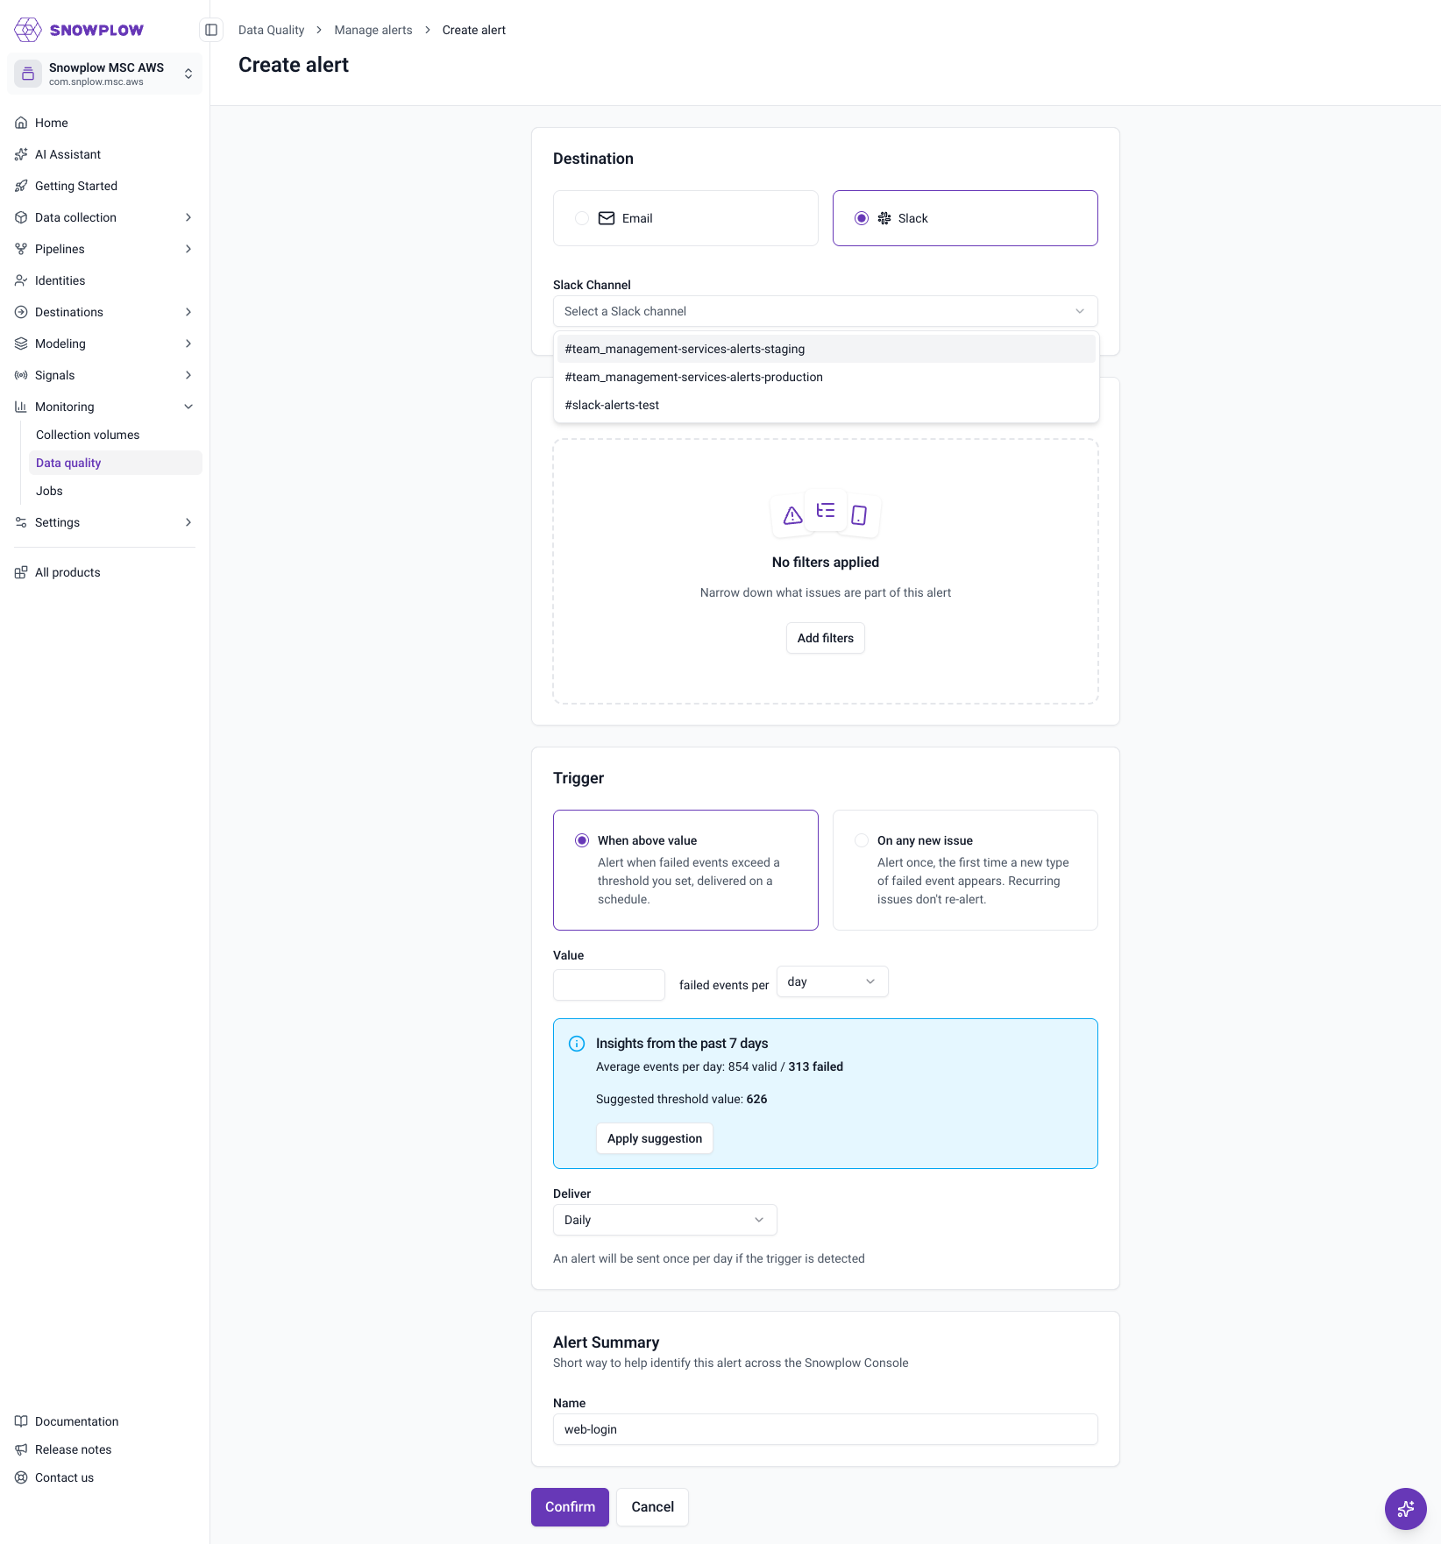Click the AI Assistant sparkle icon

(21, 154)
